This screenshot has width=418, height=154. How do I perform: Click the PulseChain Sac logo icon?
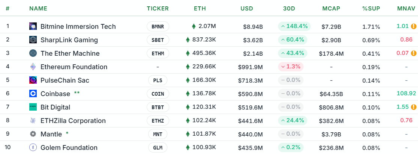[33, 80]
